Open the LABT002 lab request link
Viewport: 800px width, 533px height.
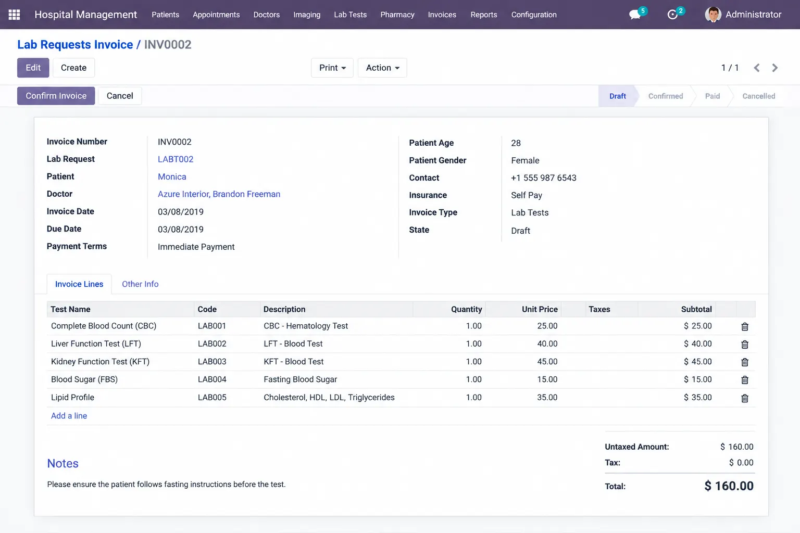pyautogui.click(x=176, y=159)
